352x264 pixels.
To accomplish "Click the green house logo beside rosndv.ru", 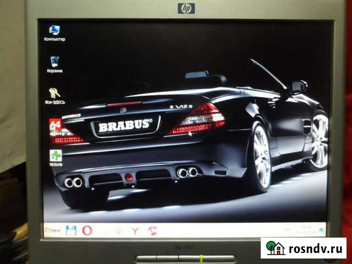I will (x=274, y=248).
